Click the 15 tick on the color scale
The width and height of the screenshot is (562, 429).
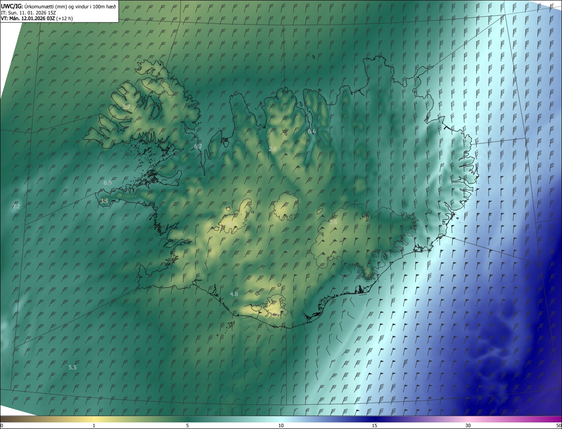tap(375, 425)
